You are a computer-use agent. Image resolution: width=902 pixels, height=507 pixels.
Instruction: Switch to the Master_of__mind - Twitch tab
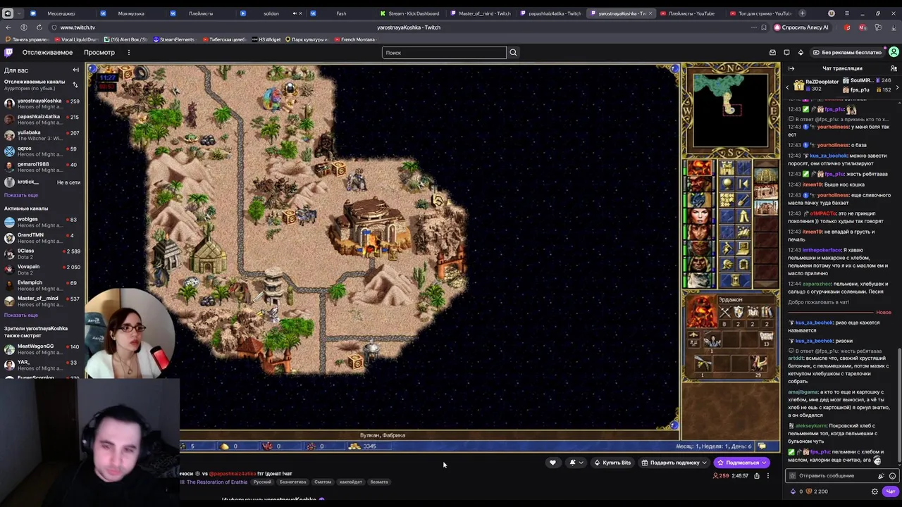(x=481, y=13)
